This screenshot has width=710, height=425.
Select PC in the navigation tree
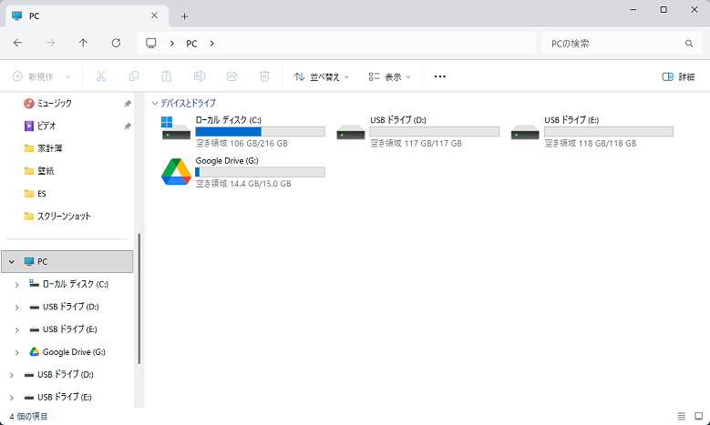point(67,261)
